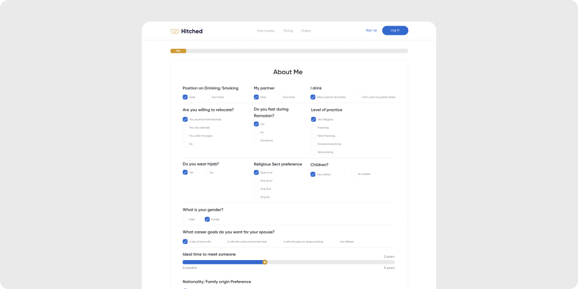Tick "Sometimes" for fasting during Ramadan
Image resolution: width=578 pixels, height=289 pixels.
(256, 141)
